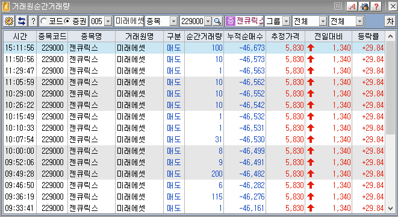Open the first 전체 dropdown
This screenshot has width=398, height=217.
[323, 21]
